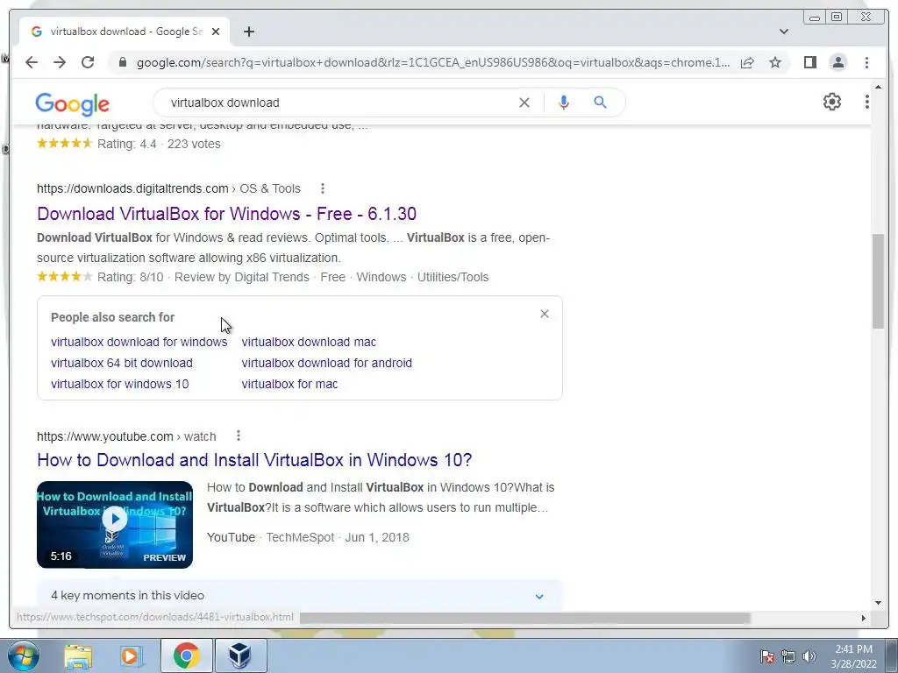Select the virtualbox download Google Search tab
The image size is (898, 673).
click(125, 32)
